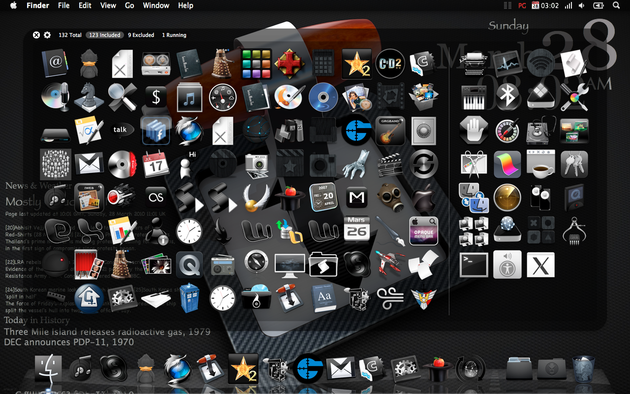Open the CoD2 game icon in the grid
The width and height of the screenshot is (630, 394).
coord(390,64)
